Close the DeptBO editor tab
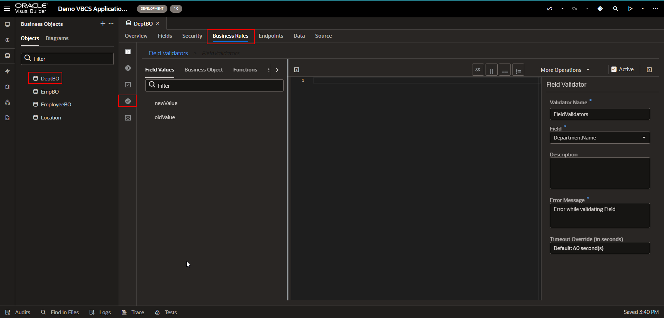This screenshot has height=318, width=664. (158, 23)
